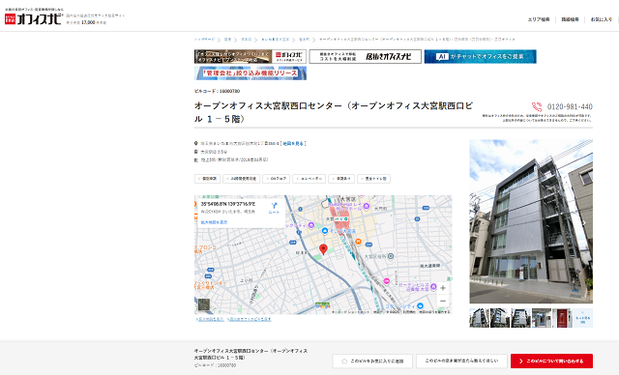Screen dimensions: 619x375
Task: Zoom in the map with plus button
Action: click(443, 288)
